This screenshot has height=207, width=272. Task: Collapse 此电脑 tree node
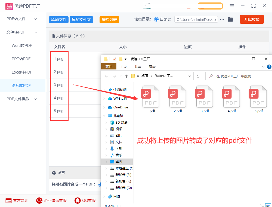tap(104, 116)
